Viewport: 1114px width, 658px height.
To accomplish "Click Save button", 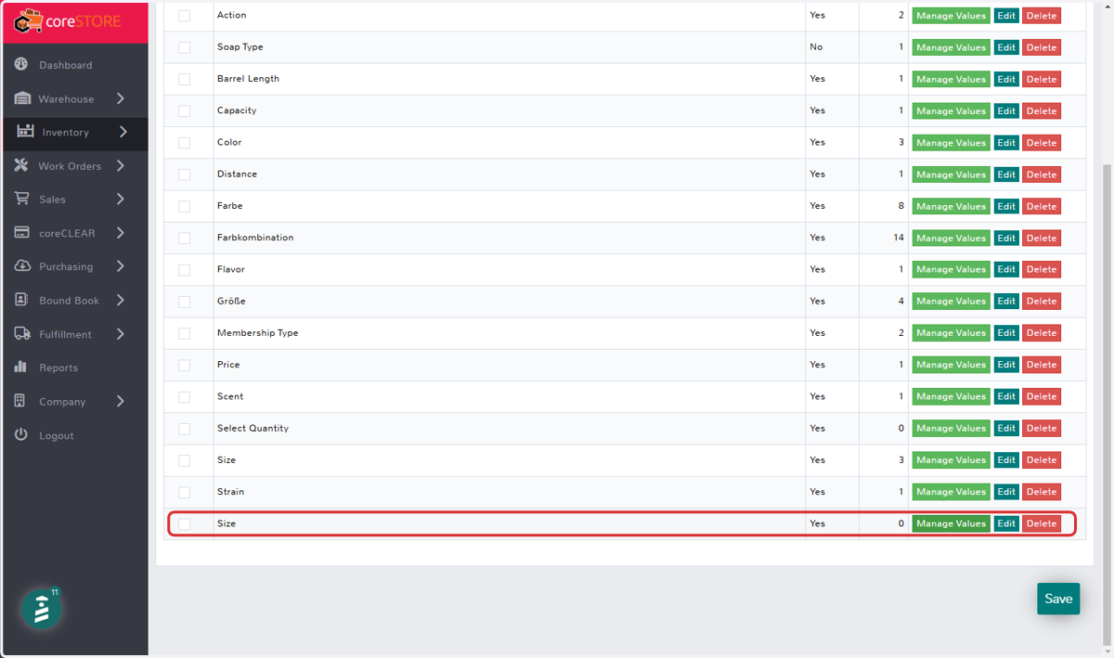I will tap(1058, 599).
